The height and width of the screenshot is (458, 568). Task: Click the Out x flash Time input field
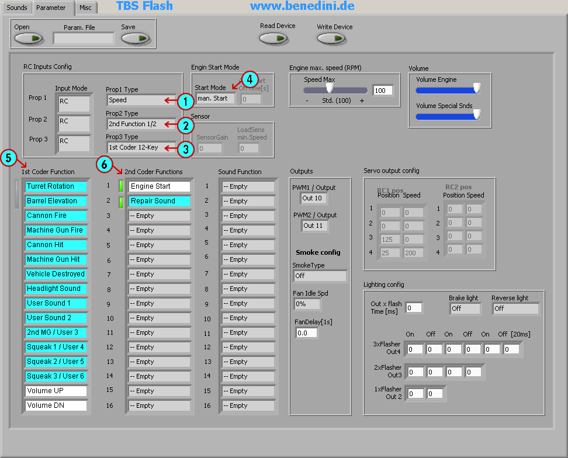click(414, 307)
